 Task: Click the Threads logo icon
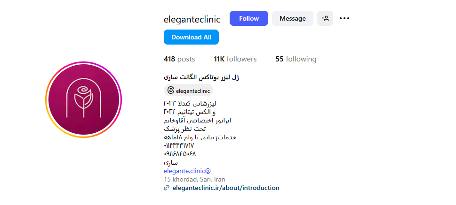[171, 91]
